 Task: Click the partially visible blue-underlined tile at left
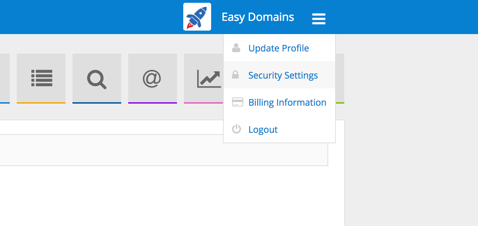pyautogui.click(x=5, y=78)
